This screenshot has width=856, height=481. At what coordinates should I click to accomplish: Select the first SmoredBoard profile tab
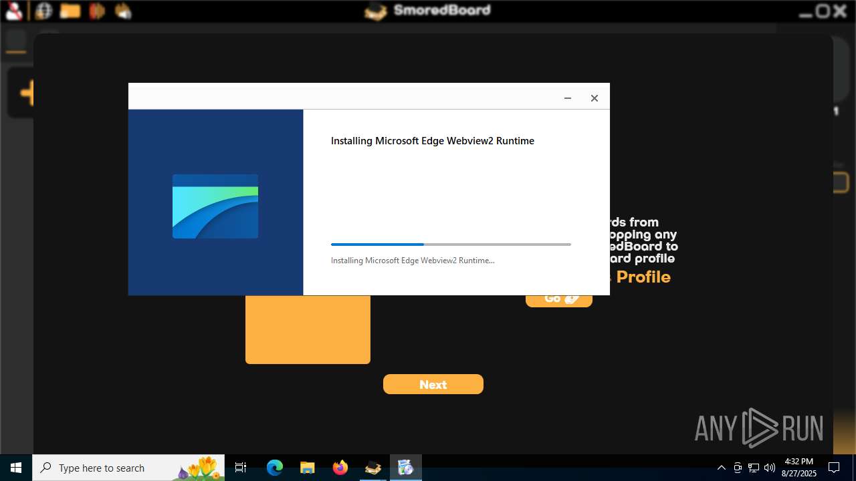pyautogui.click(x=16, y=41)
